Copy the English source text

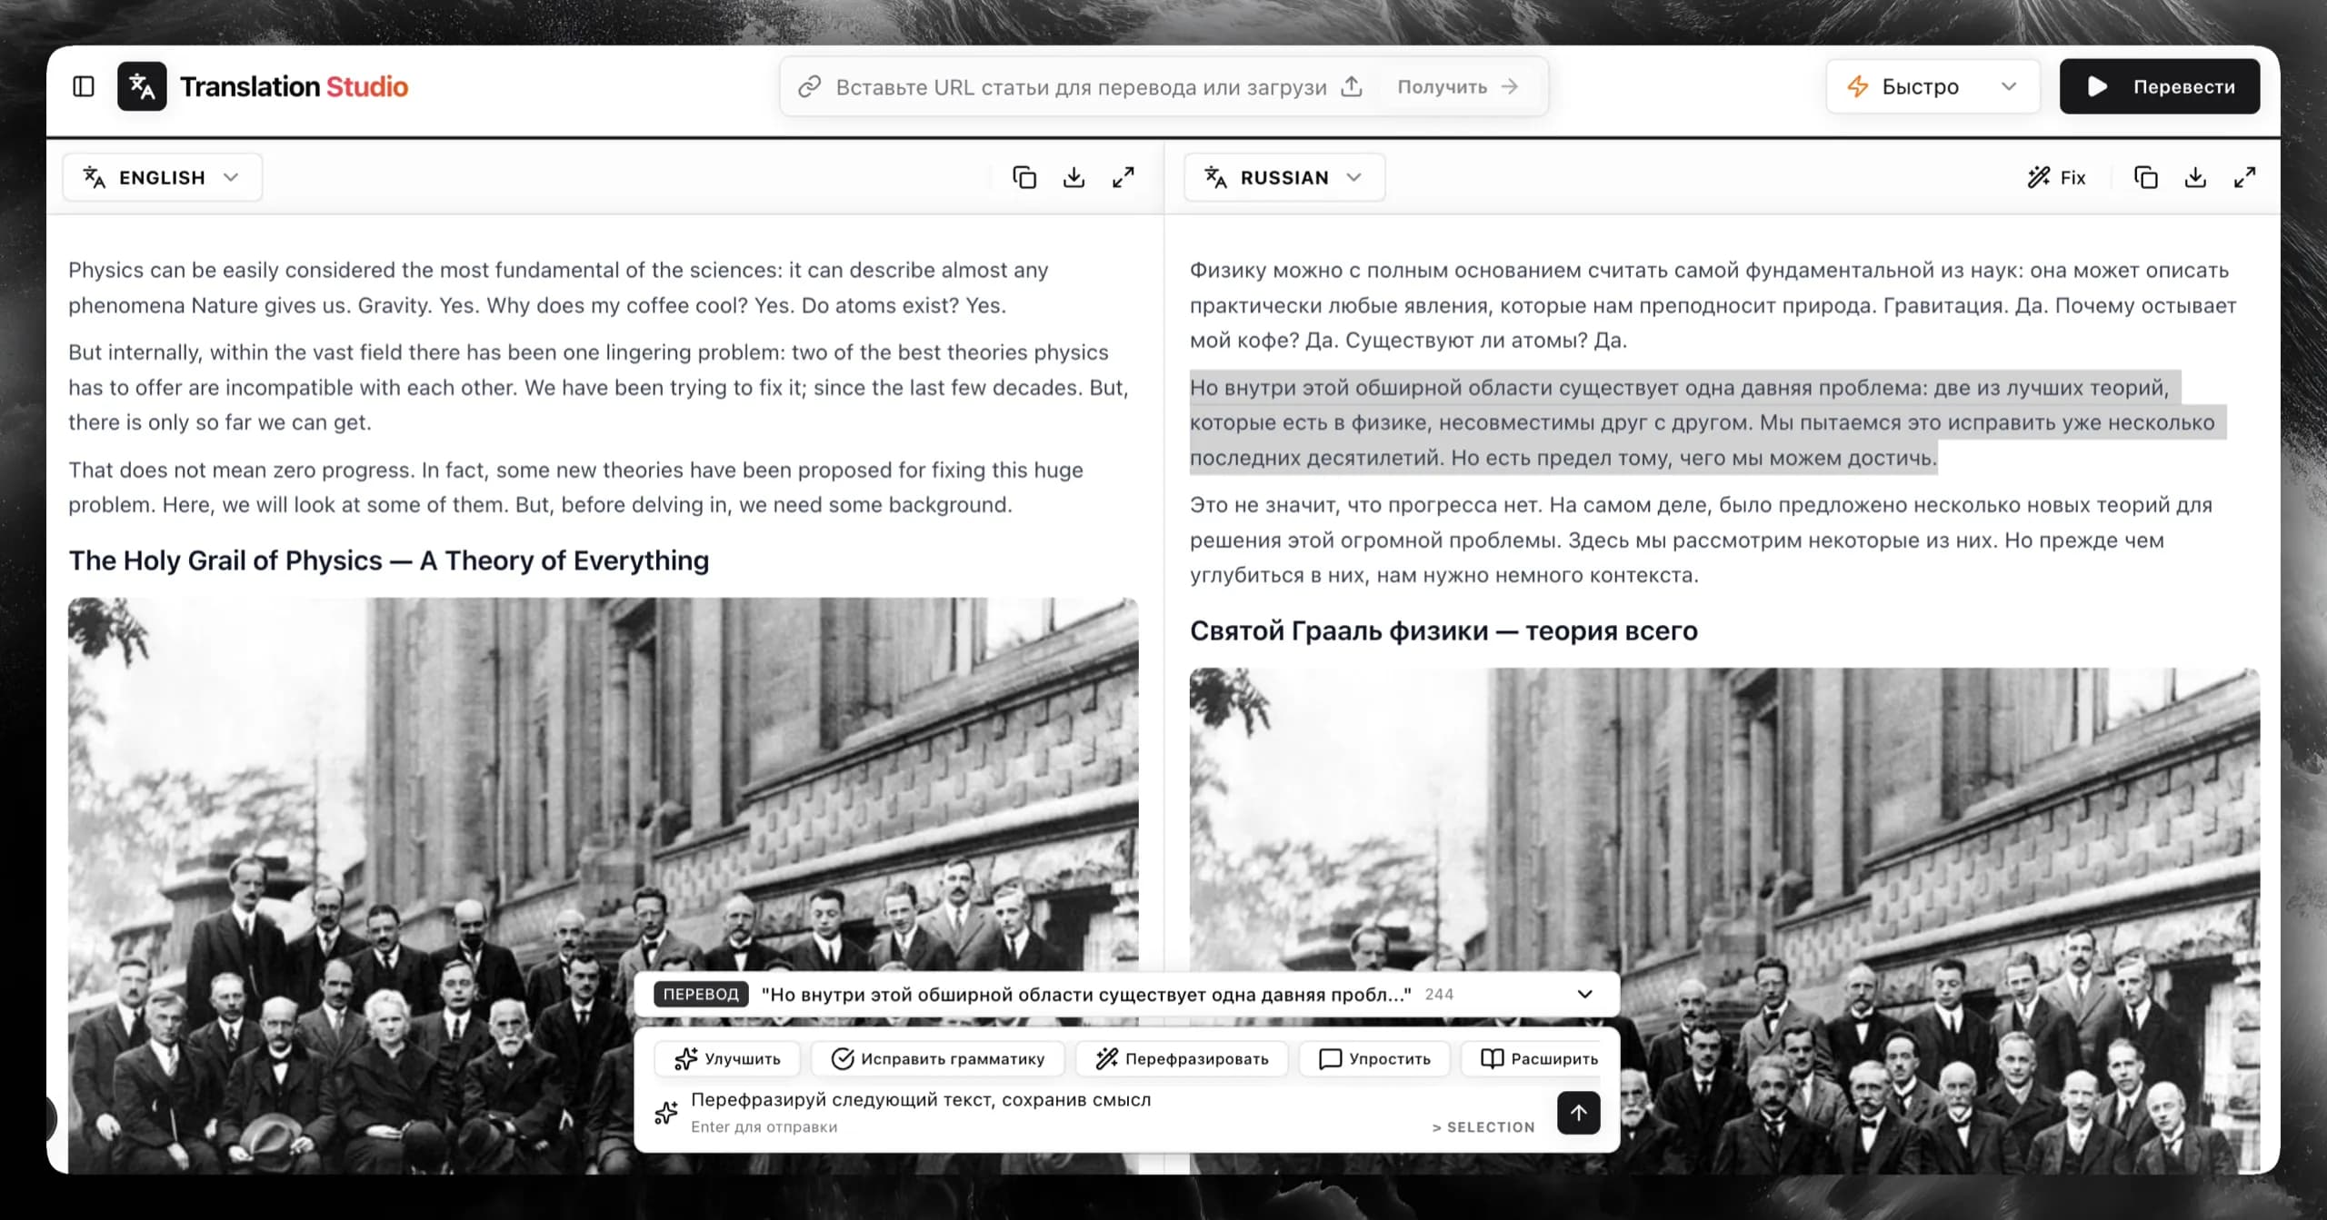[1024, 177]
